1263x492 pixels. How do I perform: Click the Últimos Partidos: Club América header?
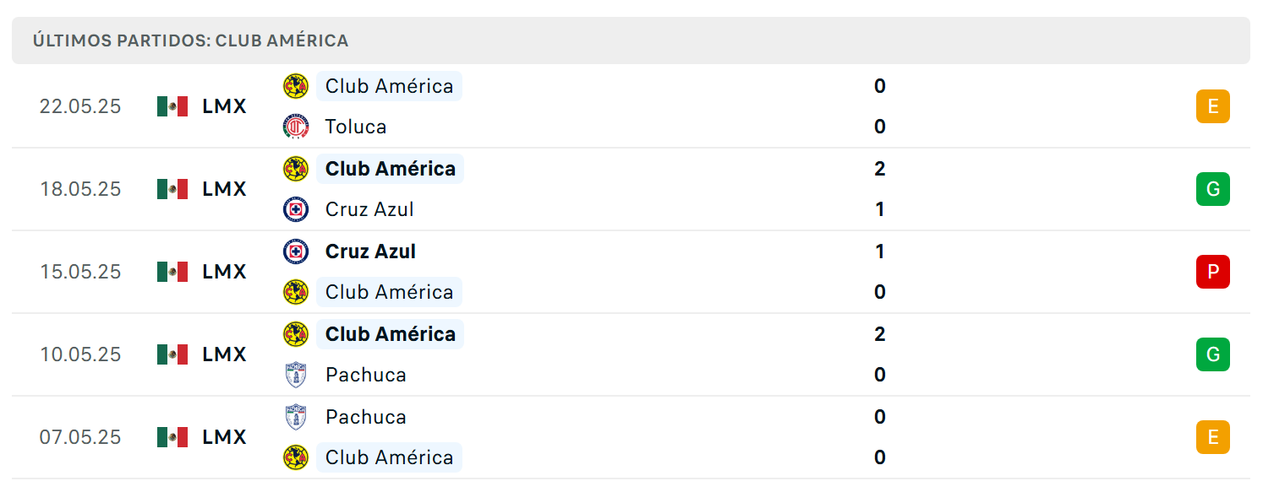coord(191,41)
